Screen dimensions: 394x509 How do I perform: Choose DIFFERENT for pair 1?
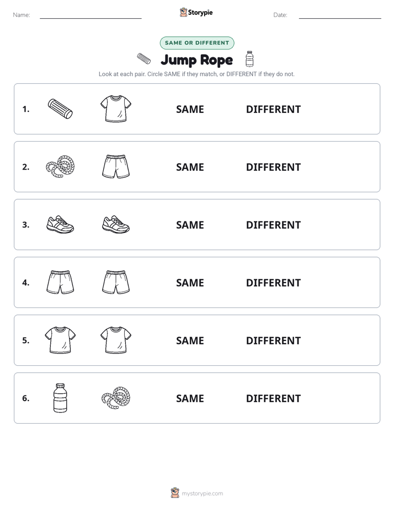[x=273, y=109]
